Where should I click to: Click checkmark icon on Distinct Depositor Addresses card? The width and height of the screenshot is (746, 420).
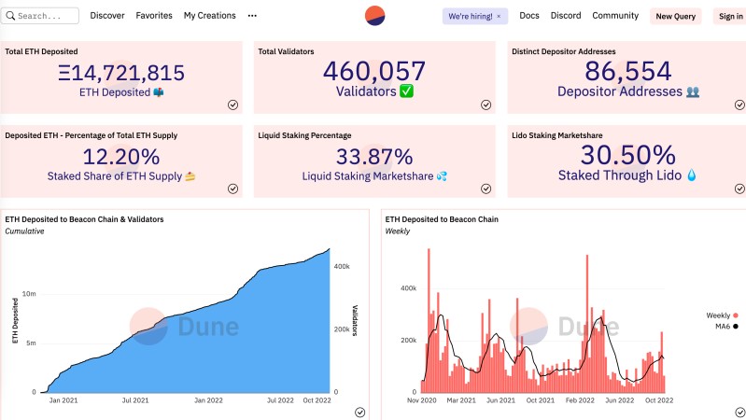point(739,105)
